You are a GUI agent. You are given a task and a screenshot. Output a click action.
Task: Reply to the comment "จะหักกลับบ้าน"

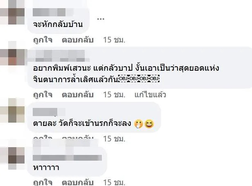coord(78,40)
